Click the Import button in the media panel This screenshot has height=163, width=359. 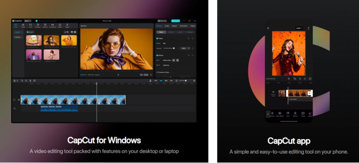[30, 32]
